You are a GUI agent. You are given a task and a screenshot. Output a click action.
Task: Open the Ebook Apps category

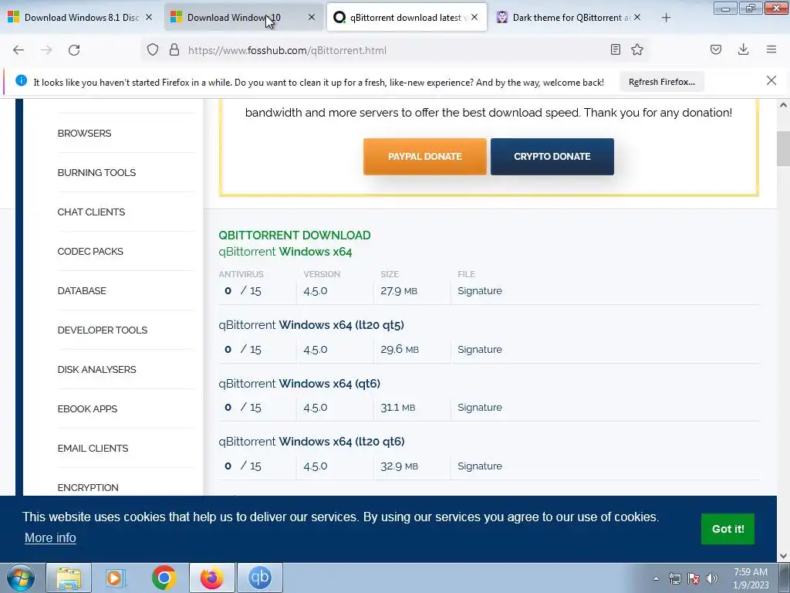pos(87,409)
